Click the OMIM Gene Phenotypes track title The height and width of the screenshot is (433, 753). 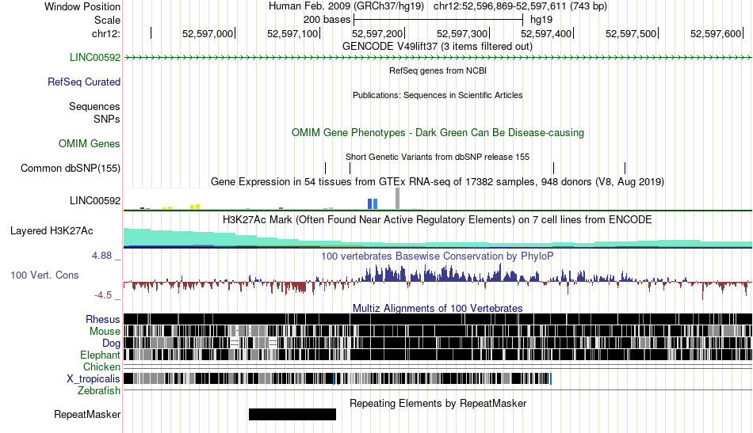[x=438, y=133]
